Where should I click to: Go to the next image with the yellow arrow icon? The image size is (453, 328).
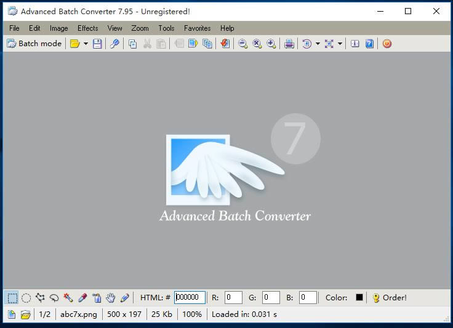[193, 44]
